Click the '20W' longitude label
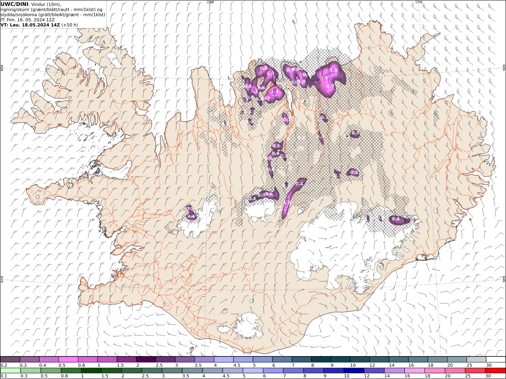This screenshot has height=379, width=506. coord(210,2)
